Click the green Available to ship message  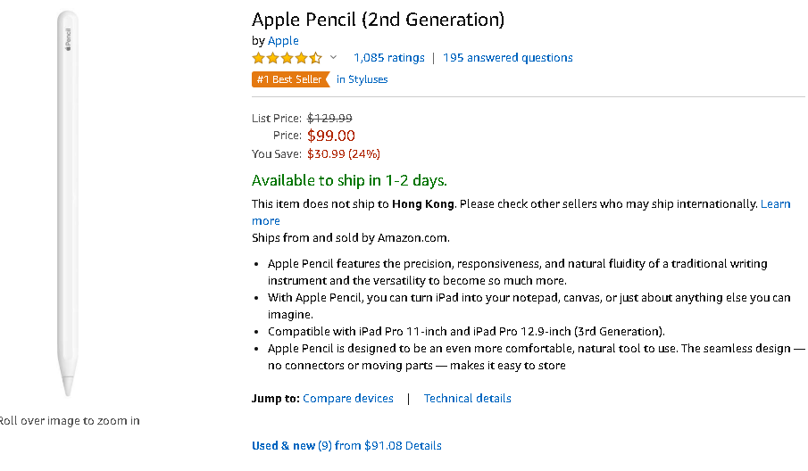[349, 180]
